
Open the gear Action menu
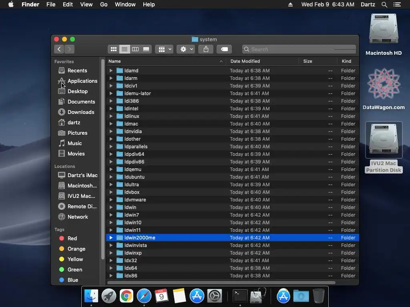click(x=186, y=49)
